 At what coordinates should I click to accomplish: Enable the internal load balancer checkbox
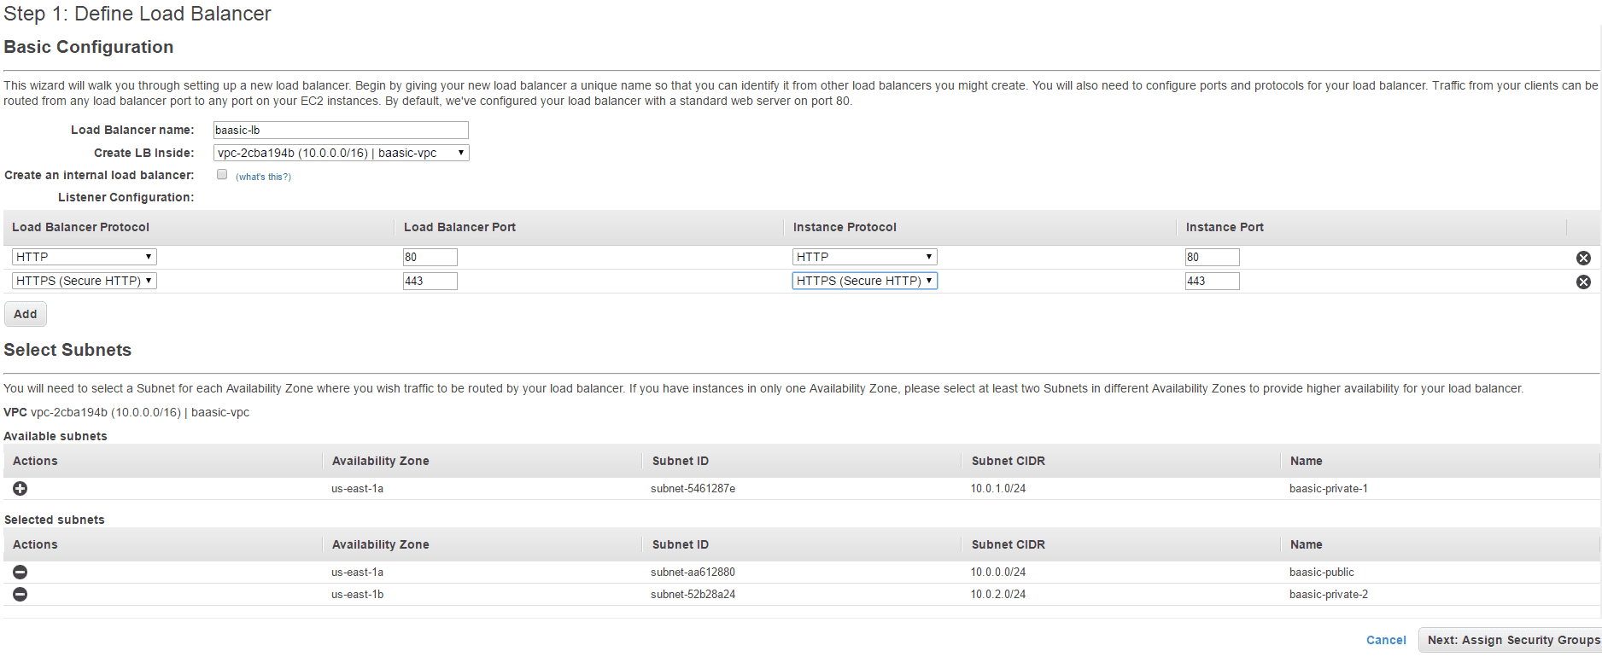222,174
